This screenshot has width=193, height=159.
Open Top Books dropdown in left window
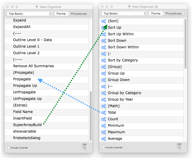coord(29,14)
